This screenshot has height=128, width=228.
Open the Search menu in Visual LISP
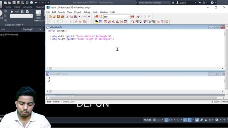tap(62, 12)
